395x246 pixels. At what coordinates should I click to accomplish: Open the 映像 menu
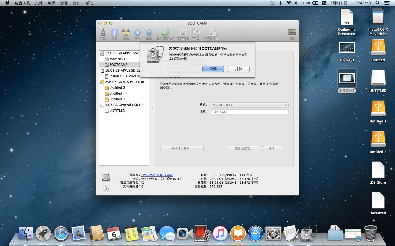pos(64,3)
